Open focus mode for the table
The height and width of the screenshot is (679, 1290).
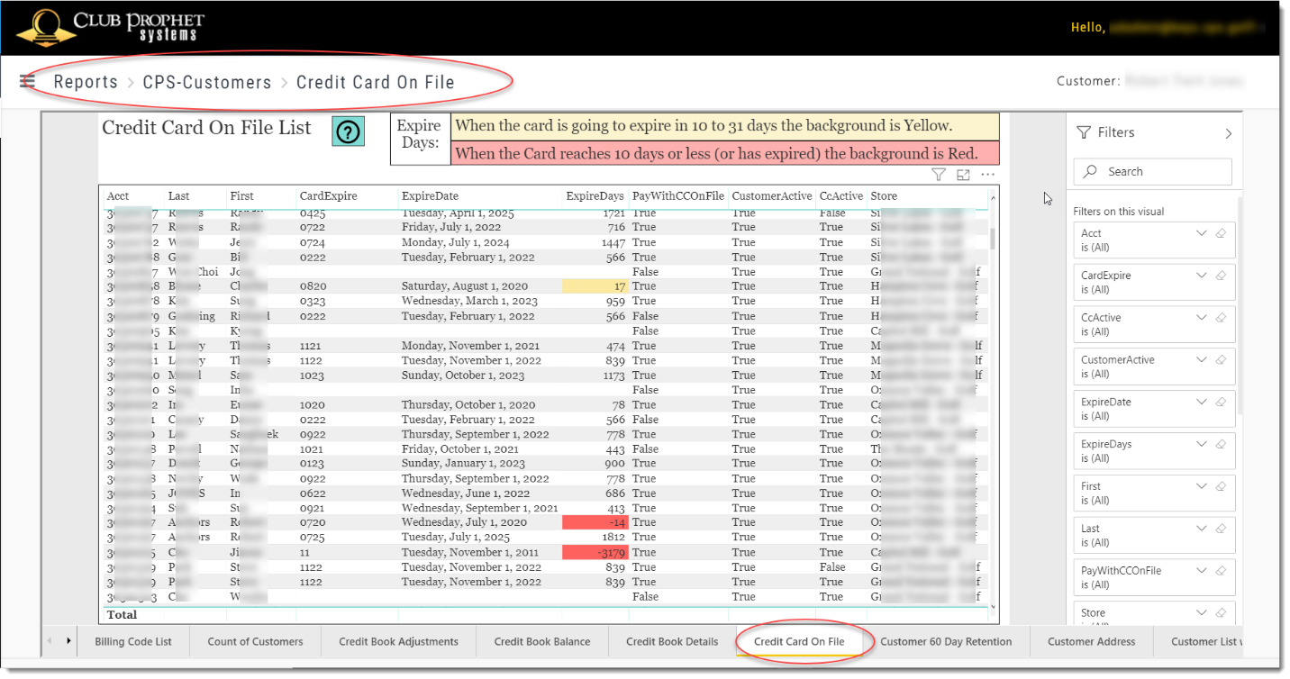(963, 175)
